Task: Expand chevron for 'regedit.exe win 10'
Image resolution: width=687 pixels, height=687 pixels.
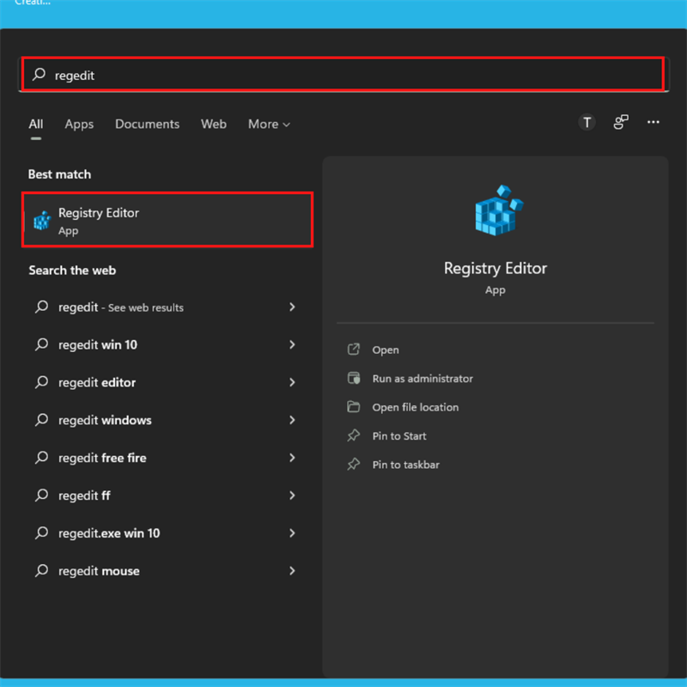Action: pos(292,533)
